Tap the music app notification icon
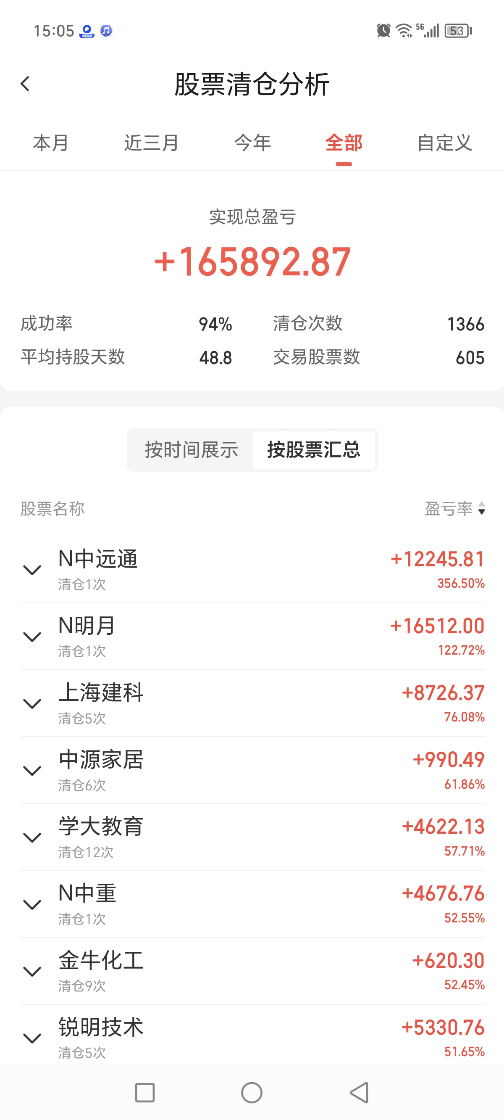Image resolution: width=504 pixels, height=1120 pixels. [x=106, y=30]
